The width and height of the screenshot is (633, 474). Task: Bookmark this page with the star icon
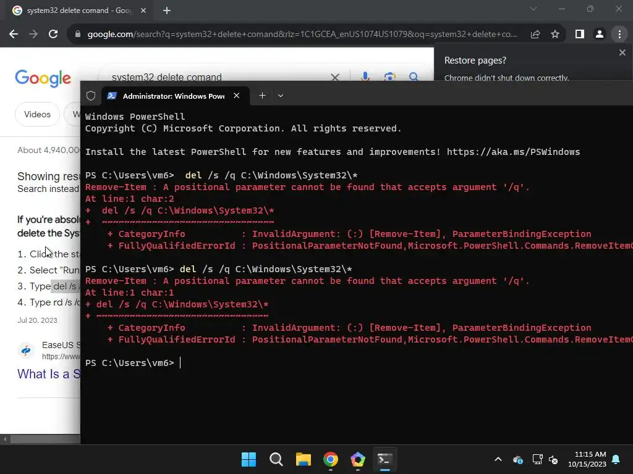pos(555,35)
